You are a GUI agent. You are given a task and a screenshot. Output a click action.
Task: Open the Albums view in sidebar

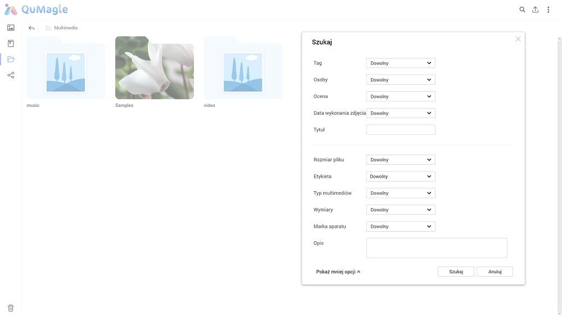coord(11,43)
